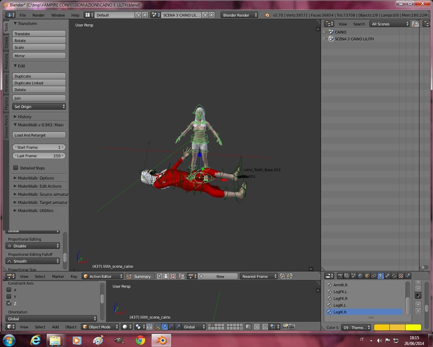Click Blender logo in info header
This screenshot has height=347, width=433.
pyautogui.click(x=267, y=15)
